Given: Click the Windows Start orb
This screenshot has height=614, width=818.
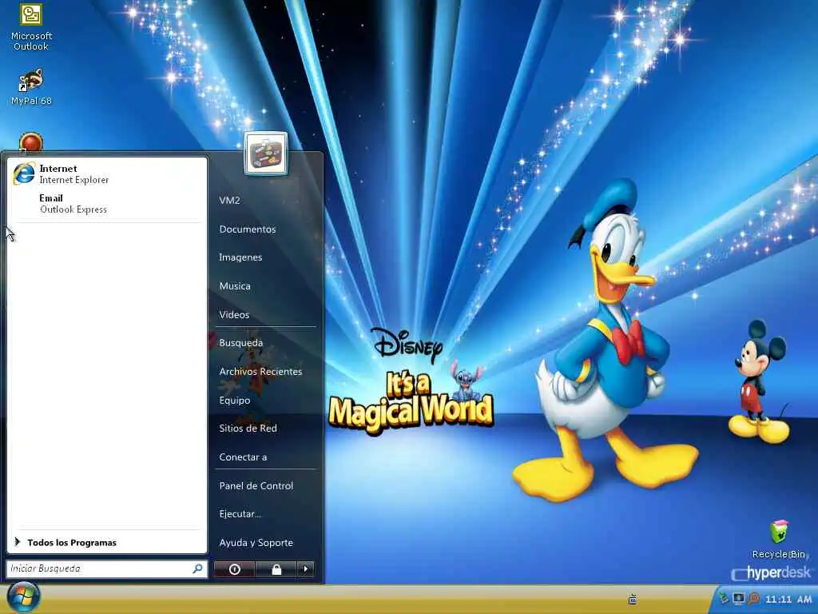Looking at the screenshot, I should tap(23, 598).
